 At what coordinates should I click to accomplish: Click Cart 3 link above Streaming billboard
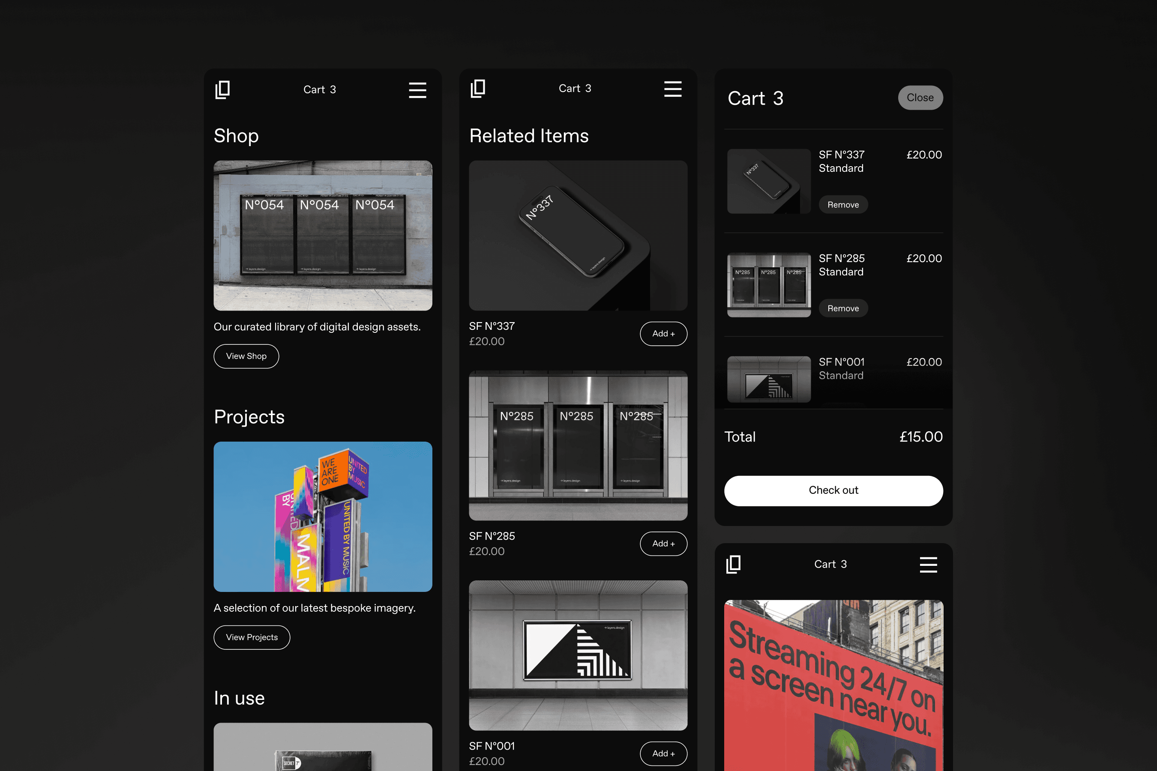pos(830,565)
